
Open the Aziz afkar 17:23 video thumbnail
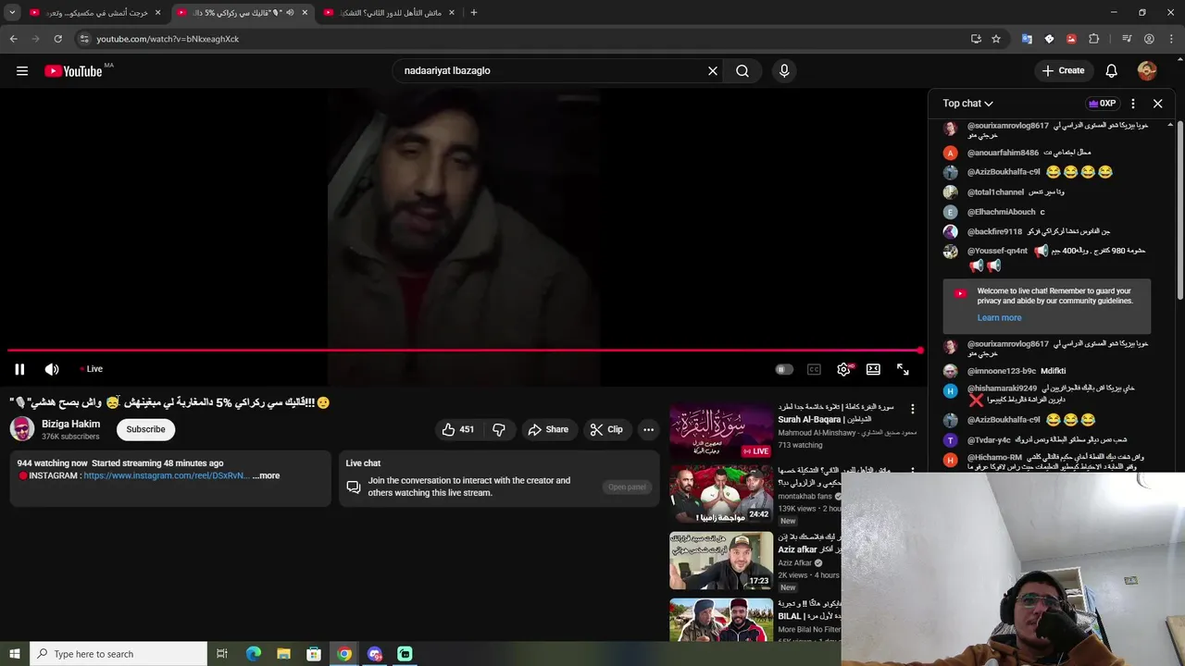[x=721, y=560]
